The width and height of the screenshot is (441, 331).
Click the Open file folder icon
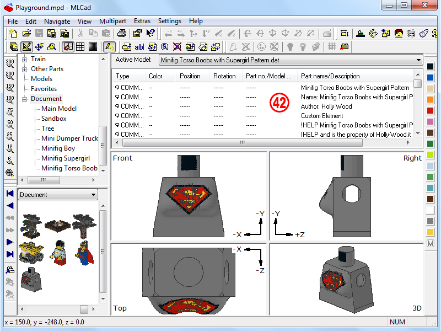click(26, 33)
